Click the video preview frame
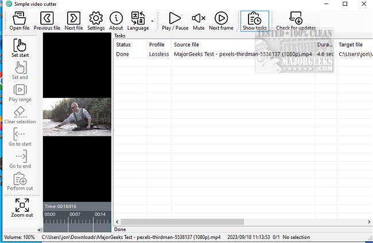Screen dimensions: 373x243 click(x=77, y=117)
